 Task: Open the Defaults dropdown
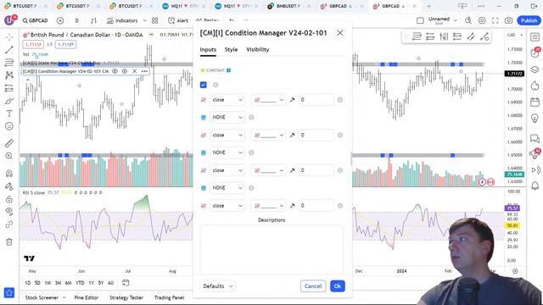point(217,286)
